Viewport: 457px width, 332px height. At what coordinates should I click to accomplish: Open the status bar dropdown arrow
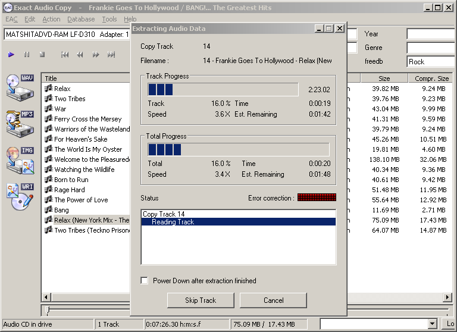click(x=432, y=324)
